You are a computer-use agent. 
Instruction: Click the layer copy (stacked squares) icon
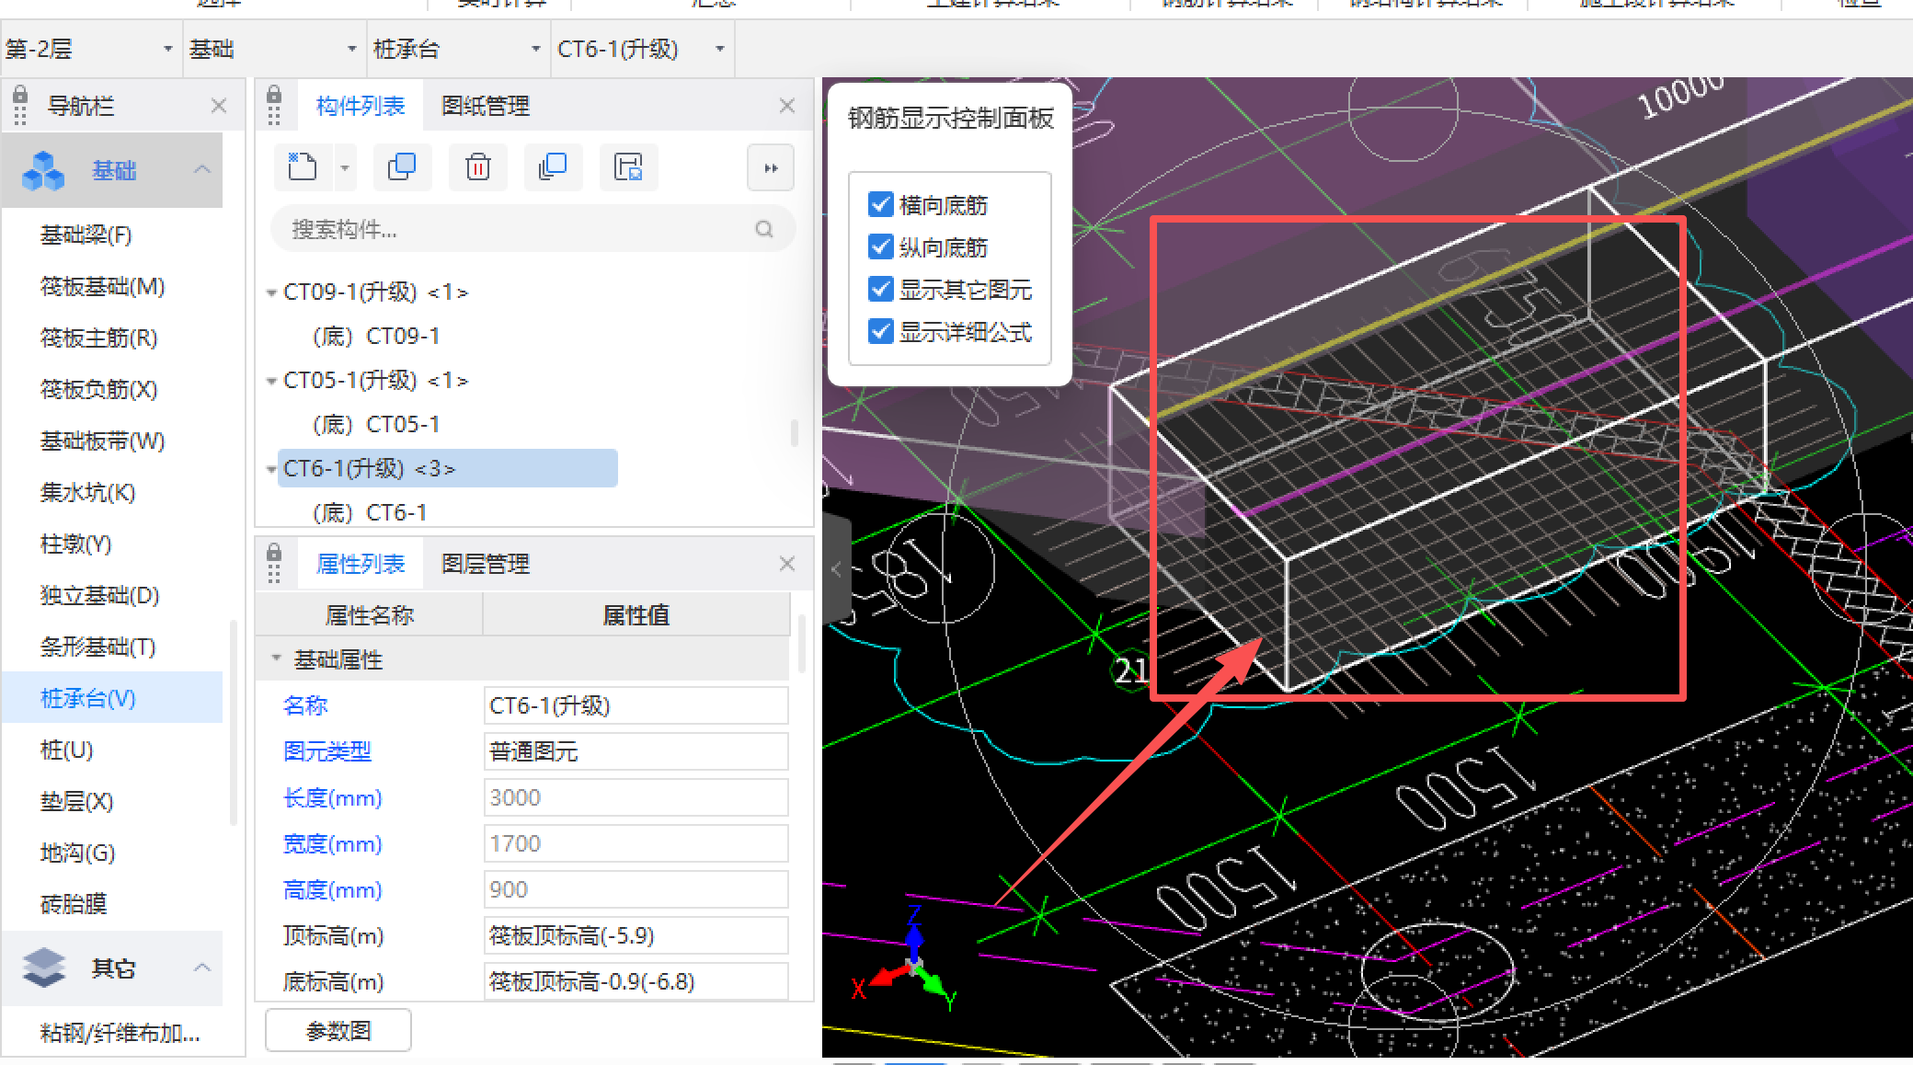tap(553, 167)
